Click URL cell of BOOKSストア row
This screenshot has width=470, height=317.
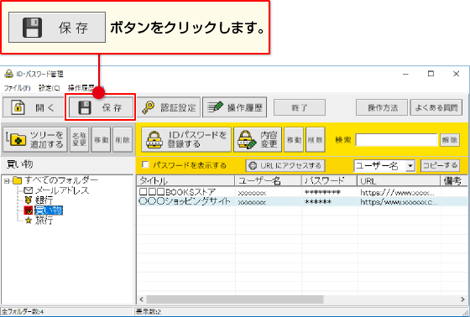pyautogui.click(x=399, y=192)
